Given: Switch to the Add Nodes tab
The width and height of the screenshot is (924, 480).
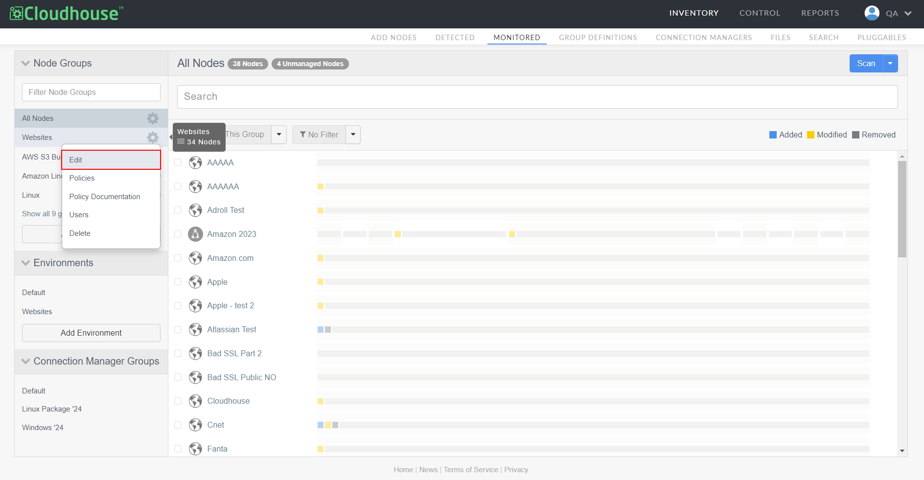Looking at the screenshot, I should (x=393, y=38).
